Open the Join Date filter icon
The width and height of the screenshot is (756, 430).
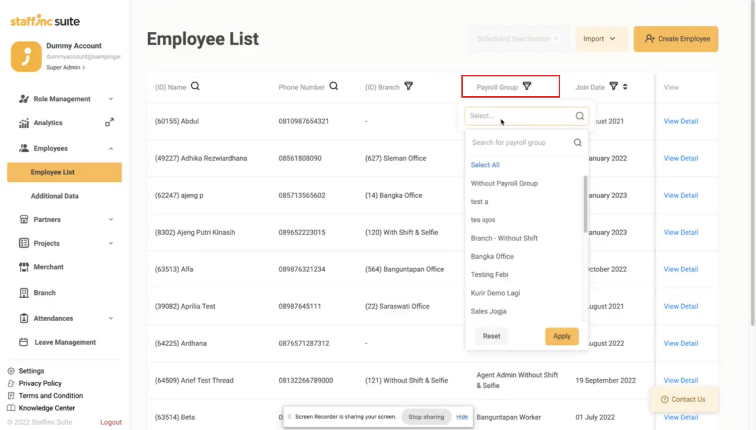[x=613, y=86]
